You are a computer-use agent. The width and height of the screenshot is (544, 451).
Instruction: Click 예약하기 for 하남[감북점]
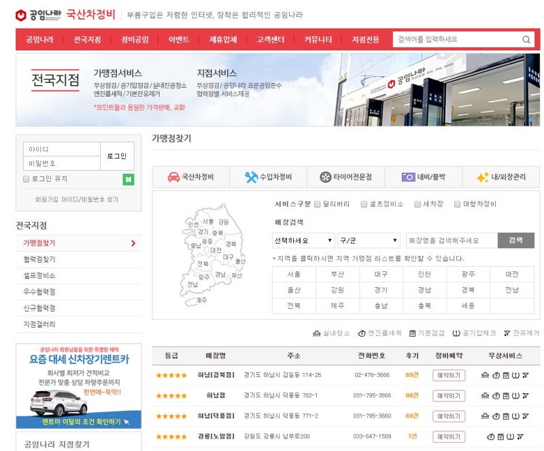coord(449,375)
